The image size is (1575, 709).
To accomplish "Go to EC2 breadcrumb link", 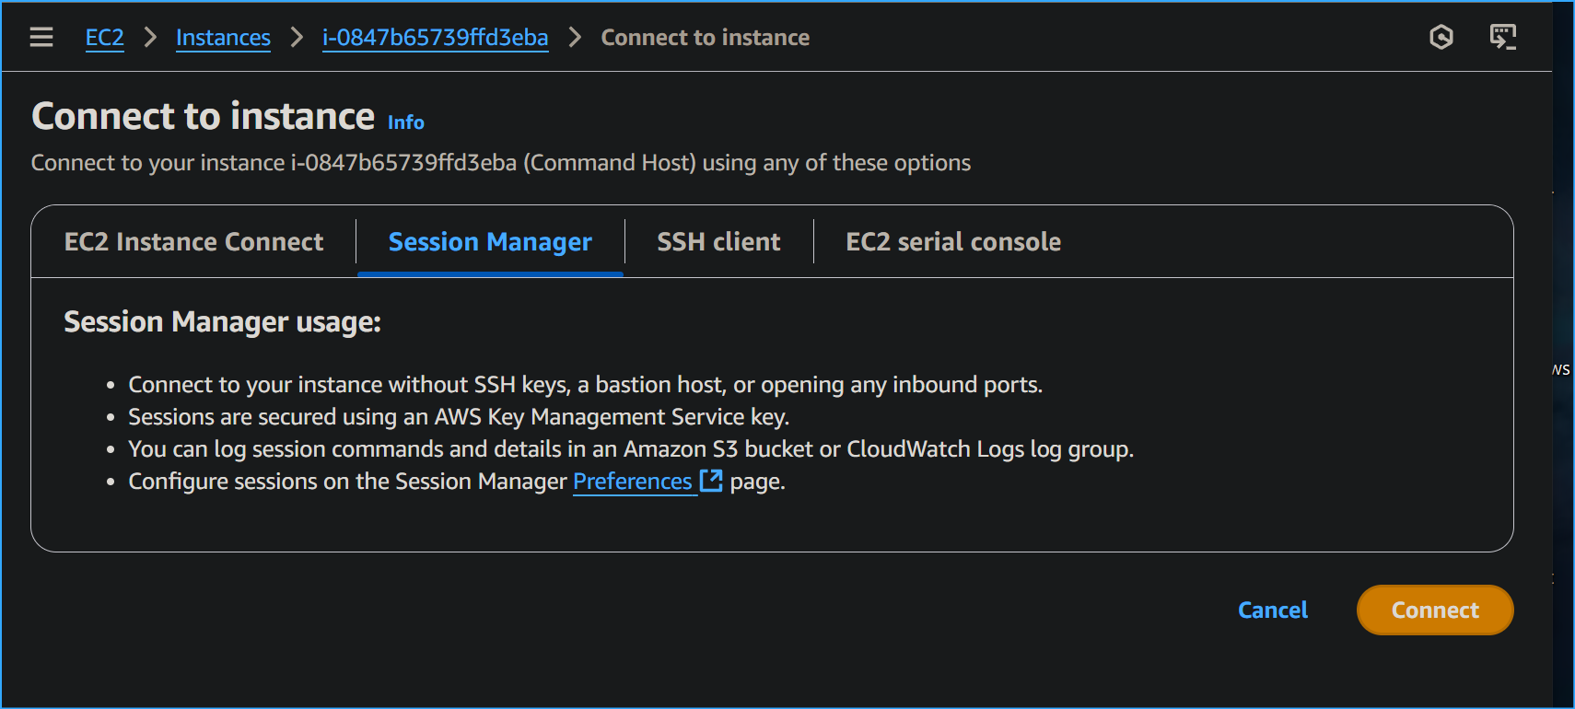I will coord(105,38).
